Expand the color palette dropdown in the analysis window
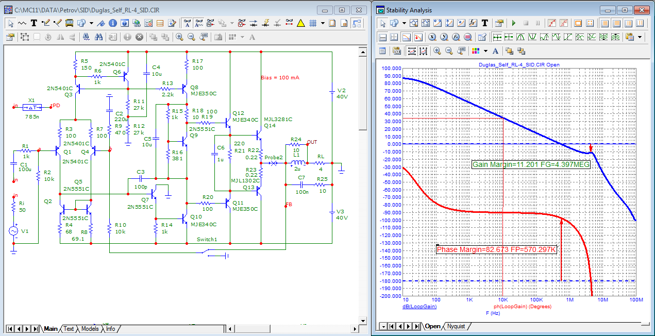Screen dimensions: 655x336 [x=485, y=51]
